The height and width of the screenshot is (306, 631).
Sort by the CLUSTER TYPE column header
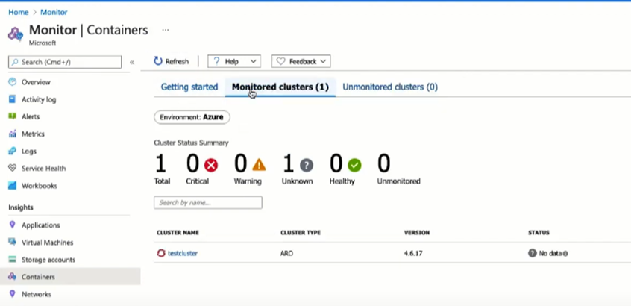pos(301,233)
